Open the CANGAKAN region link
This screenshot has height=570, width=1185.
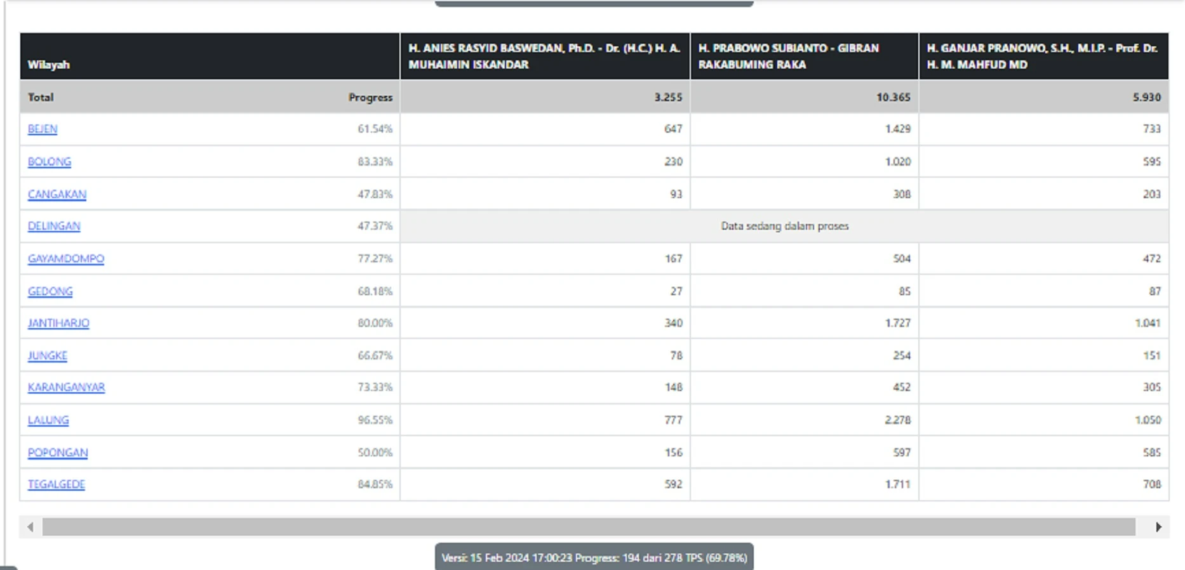[57, 194]
